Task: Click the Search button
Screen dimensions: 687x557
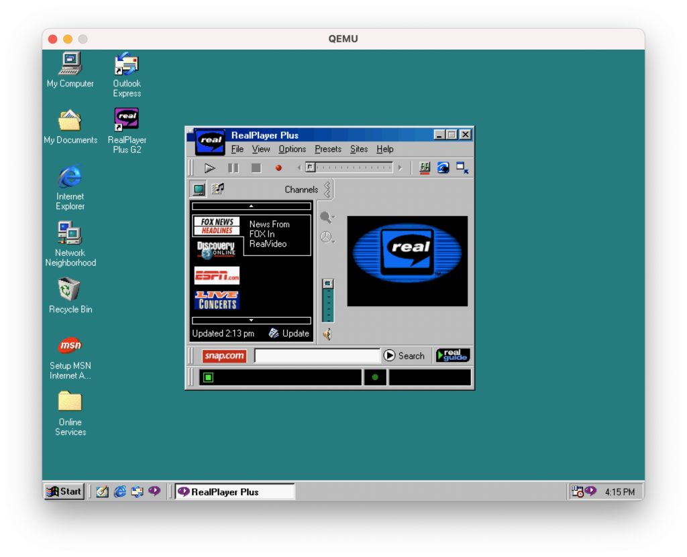Action: (405, 355)
